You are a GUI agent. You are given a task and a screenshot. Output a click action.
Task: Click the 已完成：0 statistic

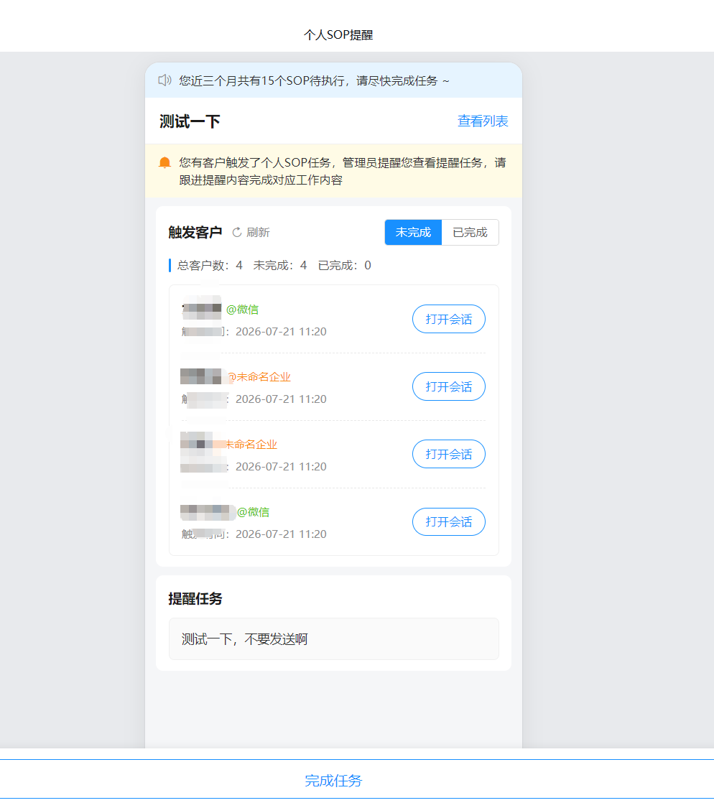point(344,265)
